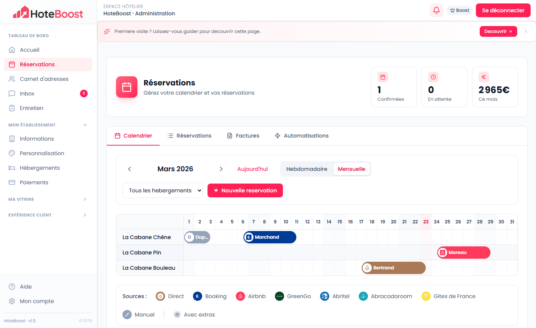Select the Mensuelle view toggle
This screenshot has width=536, height=328.
pyautogui.click(x=351, y=169)
